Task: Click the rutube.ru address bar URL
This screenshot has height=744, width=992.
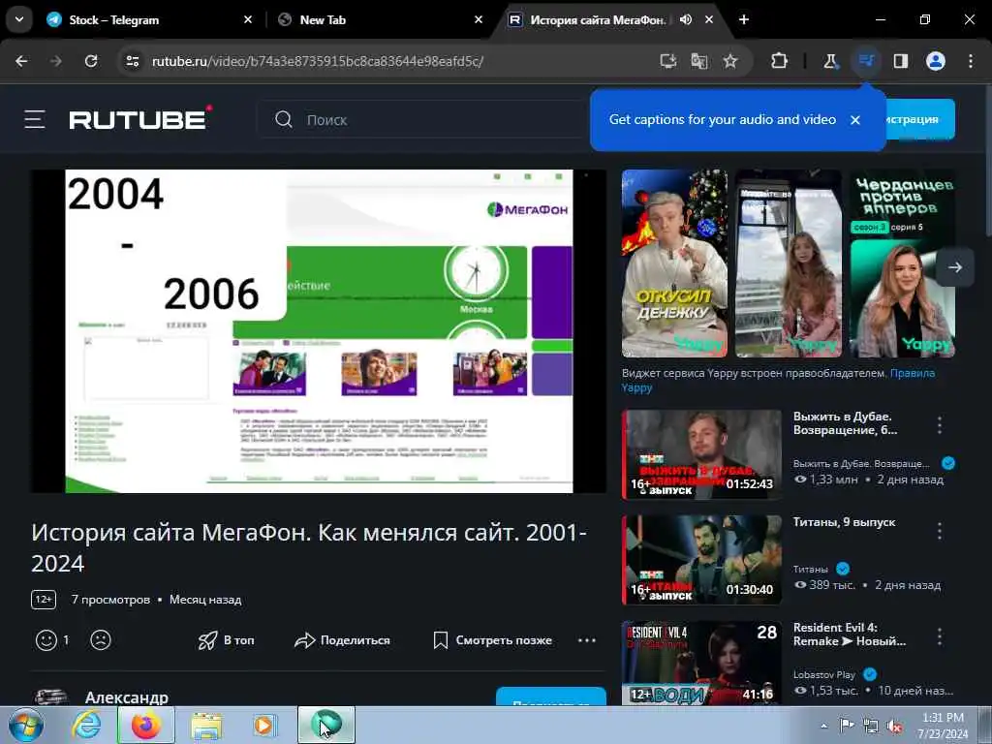Action: pyautogui.click(x=318, y=61)
